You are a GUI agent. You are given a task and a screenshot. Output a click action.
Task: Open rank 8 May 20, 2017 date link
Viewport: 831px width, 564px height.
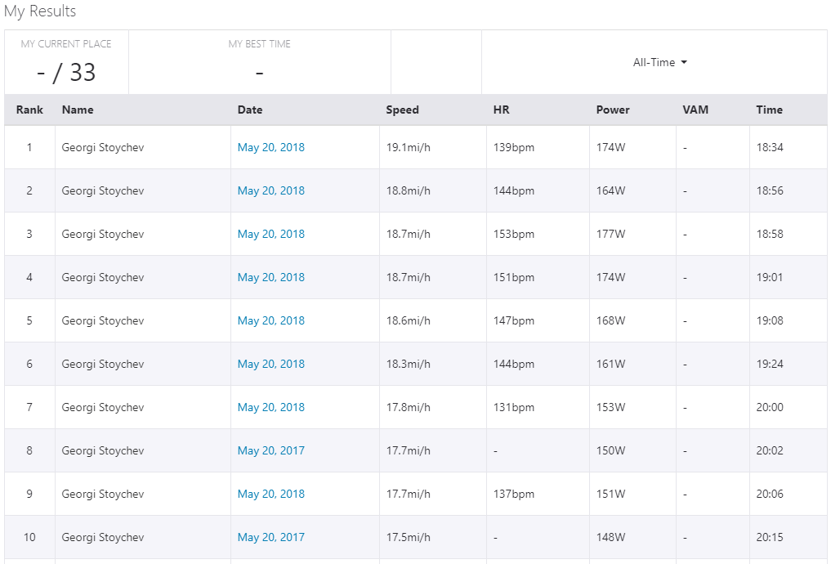(270, 451)
